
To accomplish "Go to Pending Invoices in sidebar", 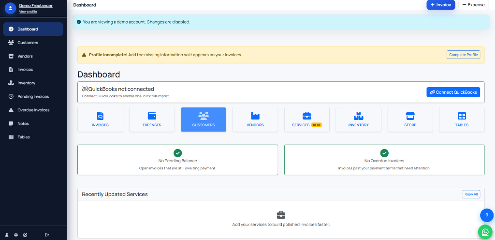I will pos(33,96).
